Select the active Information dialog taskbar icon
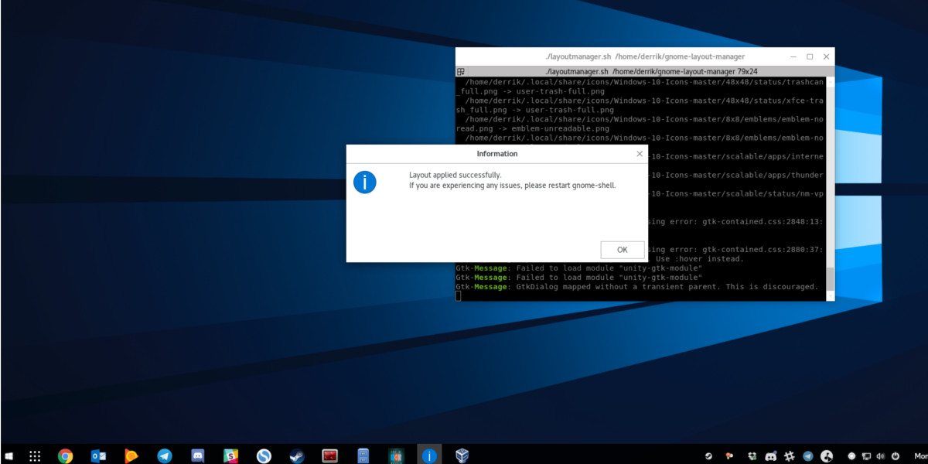 pyautogui.click(x=429, y=456)
